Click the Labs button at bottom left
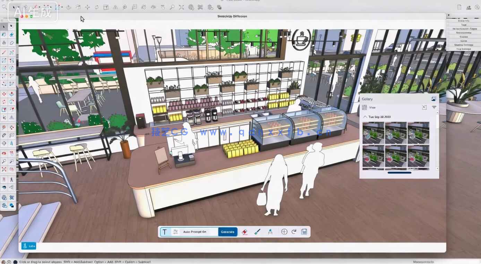This screenshot has height=264, width=481. (x=29, y=246)
